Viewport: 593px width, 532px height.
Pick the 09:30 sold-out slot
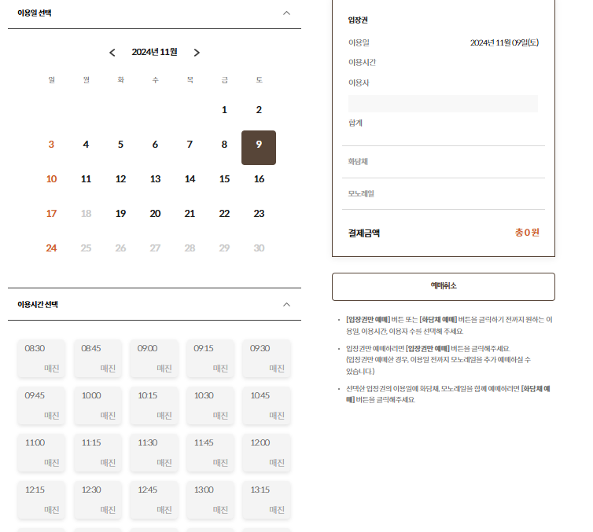pos(267,358)
